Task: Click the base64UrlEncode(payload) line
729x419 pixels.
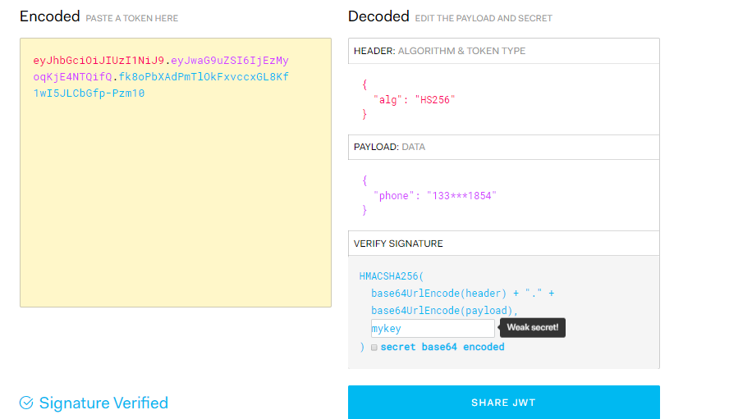Action: 444,310
